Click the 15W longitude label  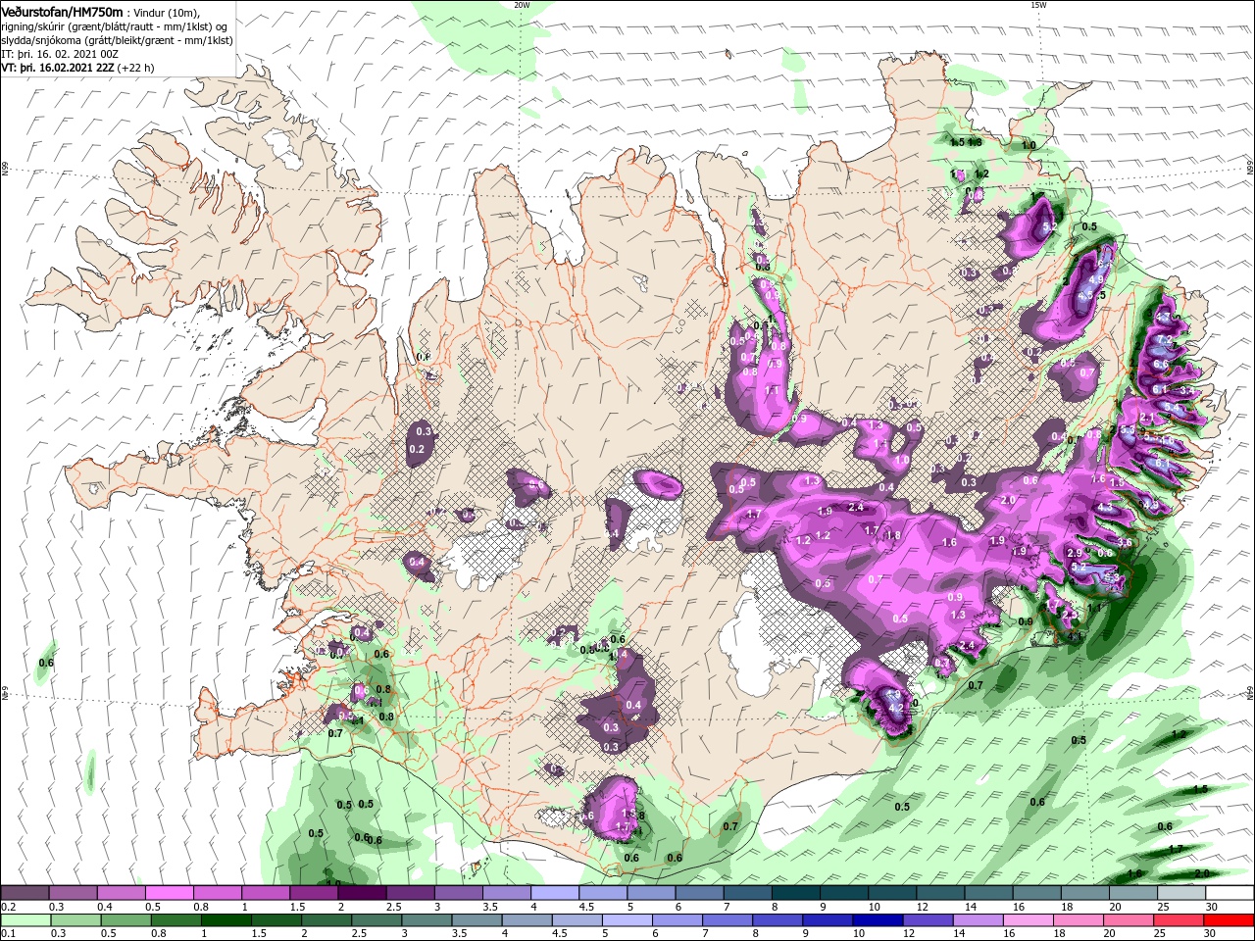pyautogui.click(x=1038, y=5)
